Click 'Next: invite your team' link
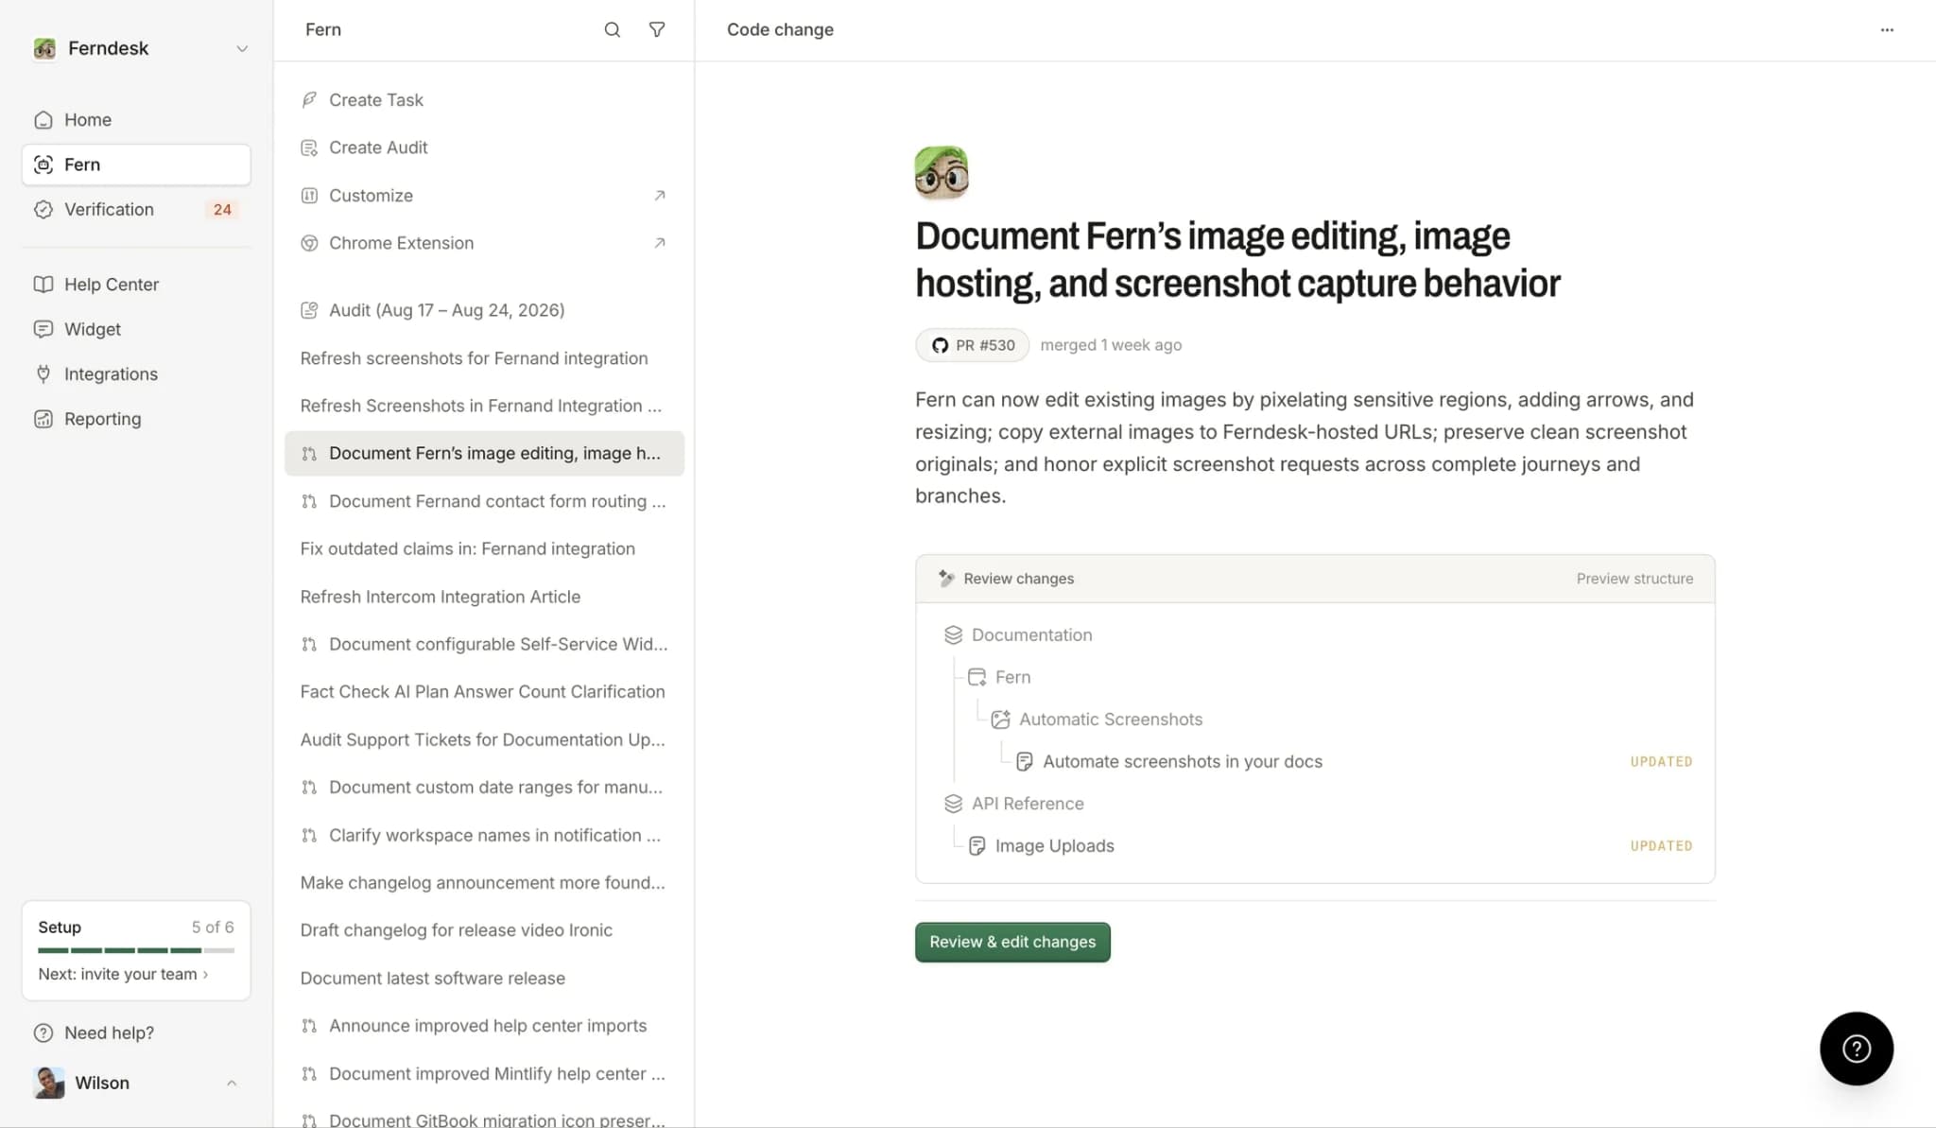Viewport: 1936px width, 1128px height. pos(123,974)
